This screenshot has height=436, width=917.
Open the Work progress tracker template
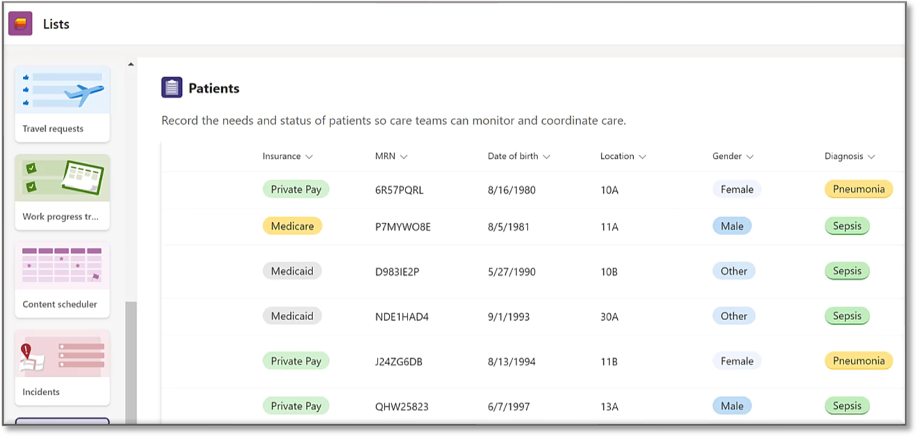[x=62, y=192]
